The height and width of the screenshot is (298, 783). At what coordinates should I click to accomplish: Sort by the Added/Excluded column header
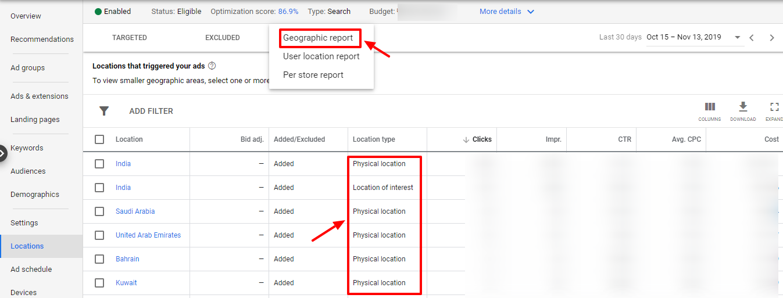(x=299, y=139)
